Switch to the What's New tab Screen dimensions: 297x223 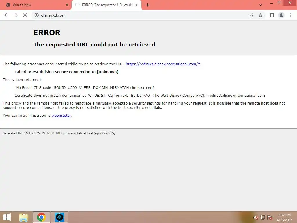36,5
